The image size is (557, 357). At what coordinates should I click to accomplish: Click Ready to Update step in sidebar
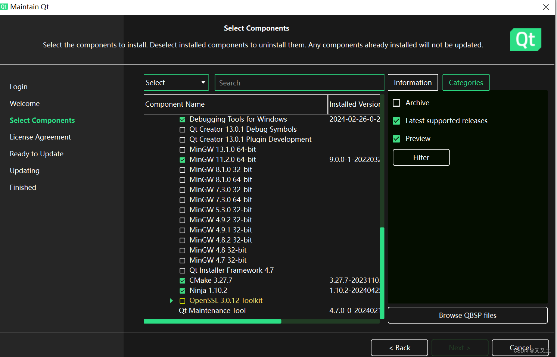coord(37,154)
